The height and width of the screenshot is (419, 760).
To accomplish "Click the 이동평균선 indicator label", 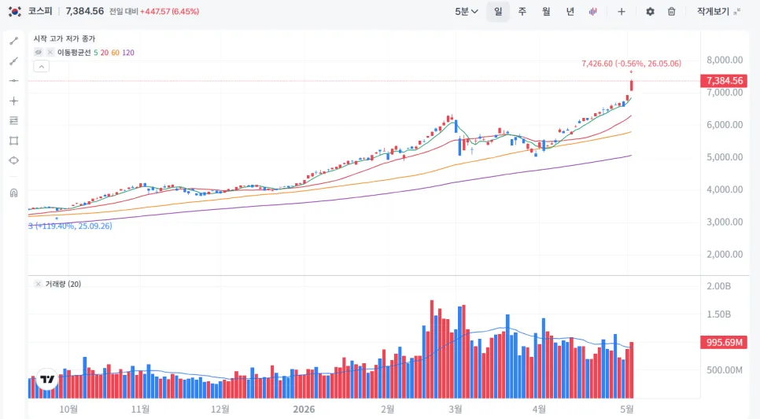I will (x=74, y=53).
